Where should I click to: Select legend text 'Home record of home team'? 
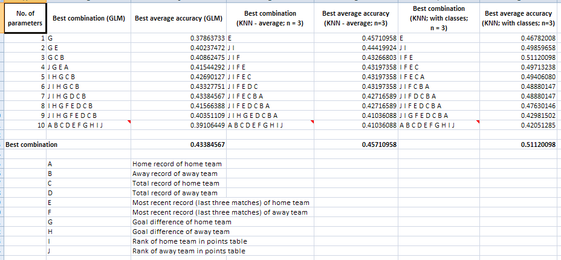click(177, 164)
